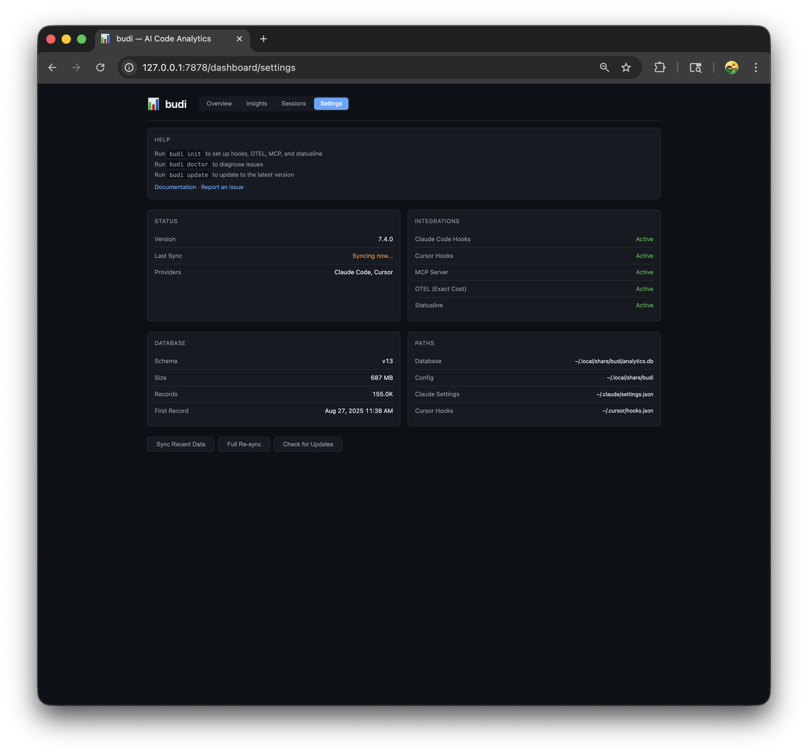Close the budi AI Code Analytics tab
The width and height of the screenshot is (808, 755).
(239, 39)
